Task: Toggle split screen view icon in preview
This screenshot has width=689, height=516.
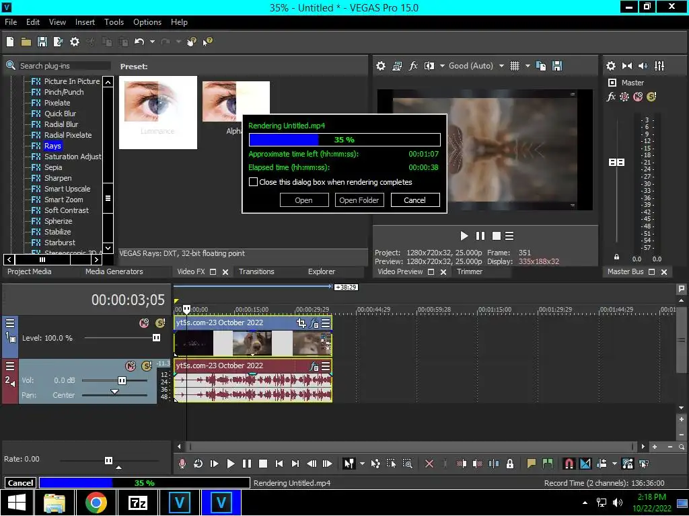Action: click(x=429, y=66)
